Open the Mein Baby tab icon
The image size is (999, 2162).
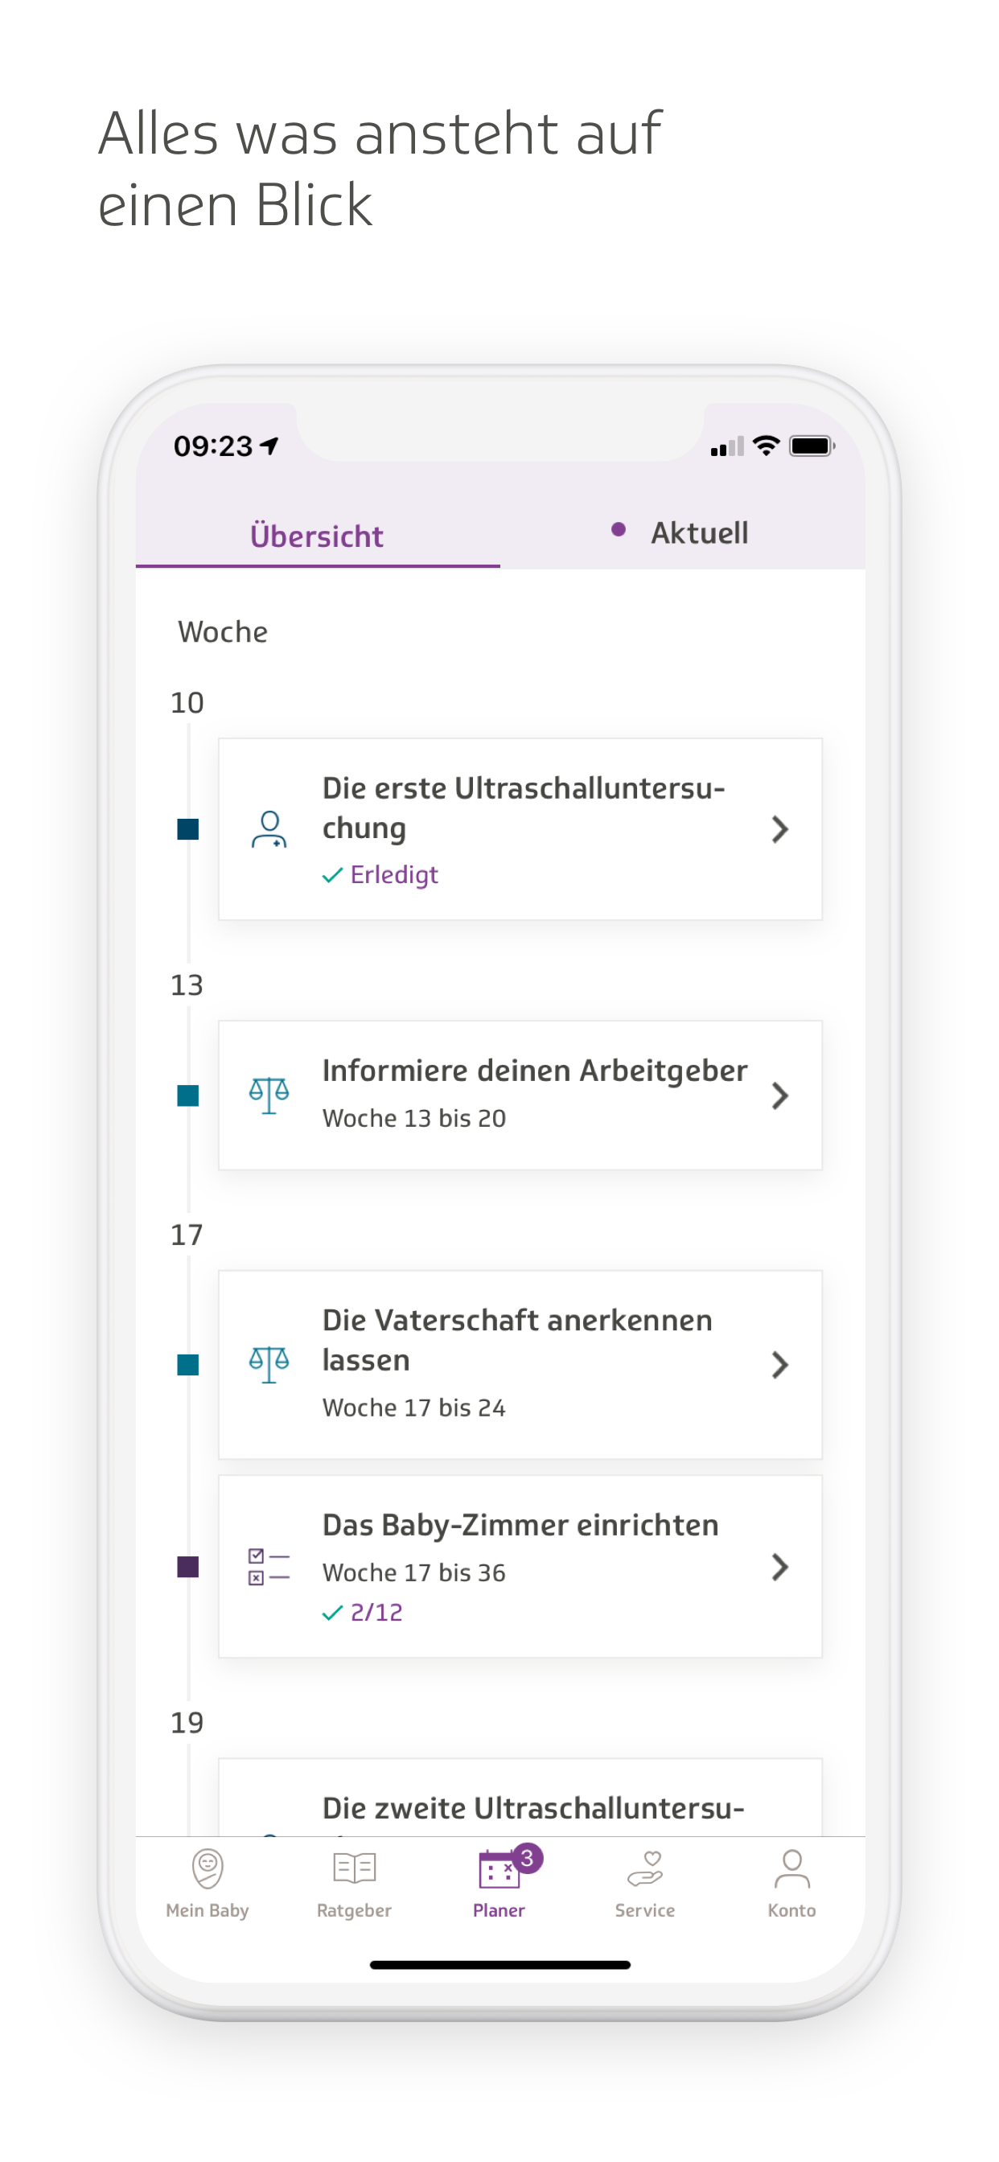207,1869
